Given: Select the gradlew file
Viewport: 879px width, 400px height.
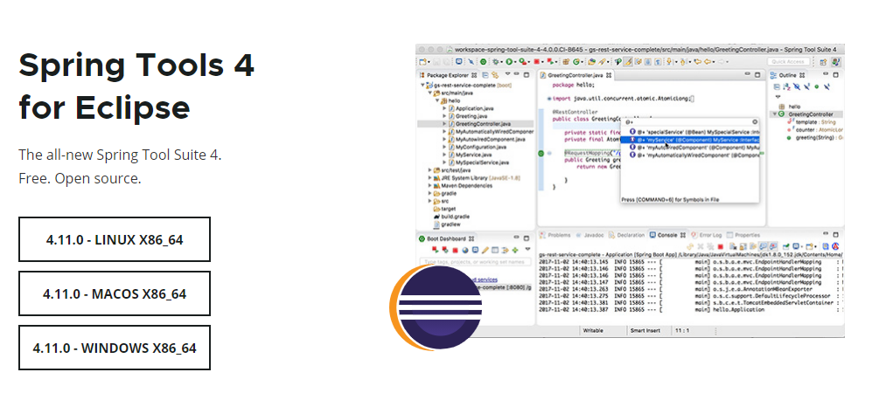Looking at the screenshot, I should tap(447, 224).
